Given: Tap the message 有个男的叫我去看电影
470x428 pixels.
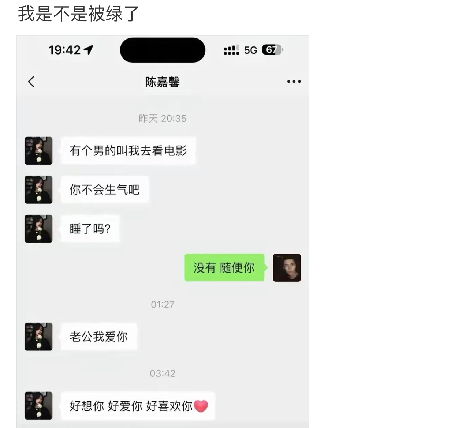Looking at the screenshot, I should (128, 151).
